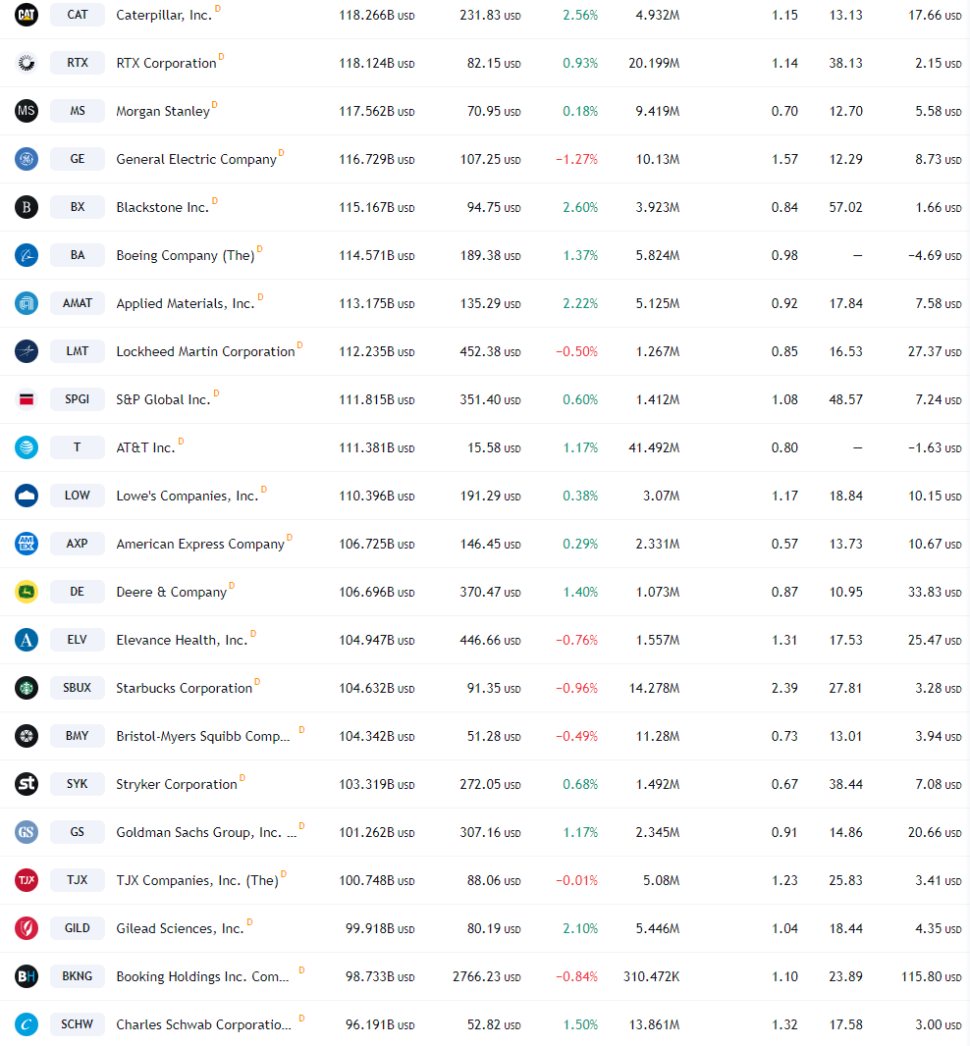Select the MS ticker badge
Viewport: 970px width, 1046px height.
tap(78, 111)
